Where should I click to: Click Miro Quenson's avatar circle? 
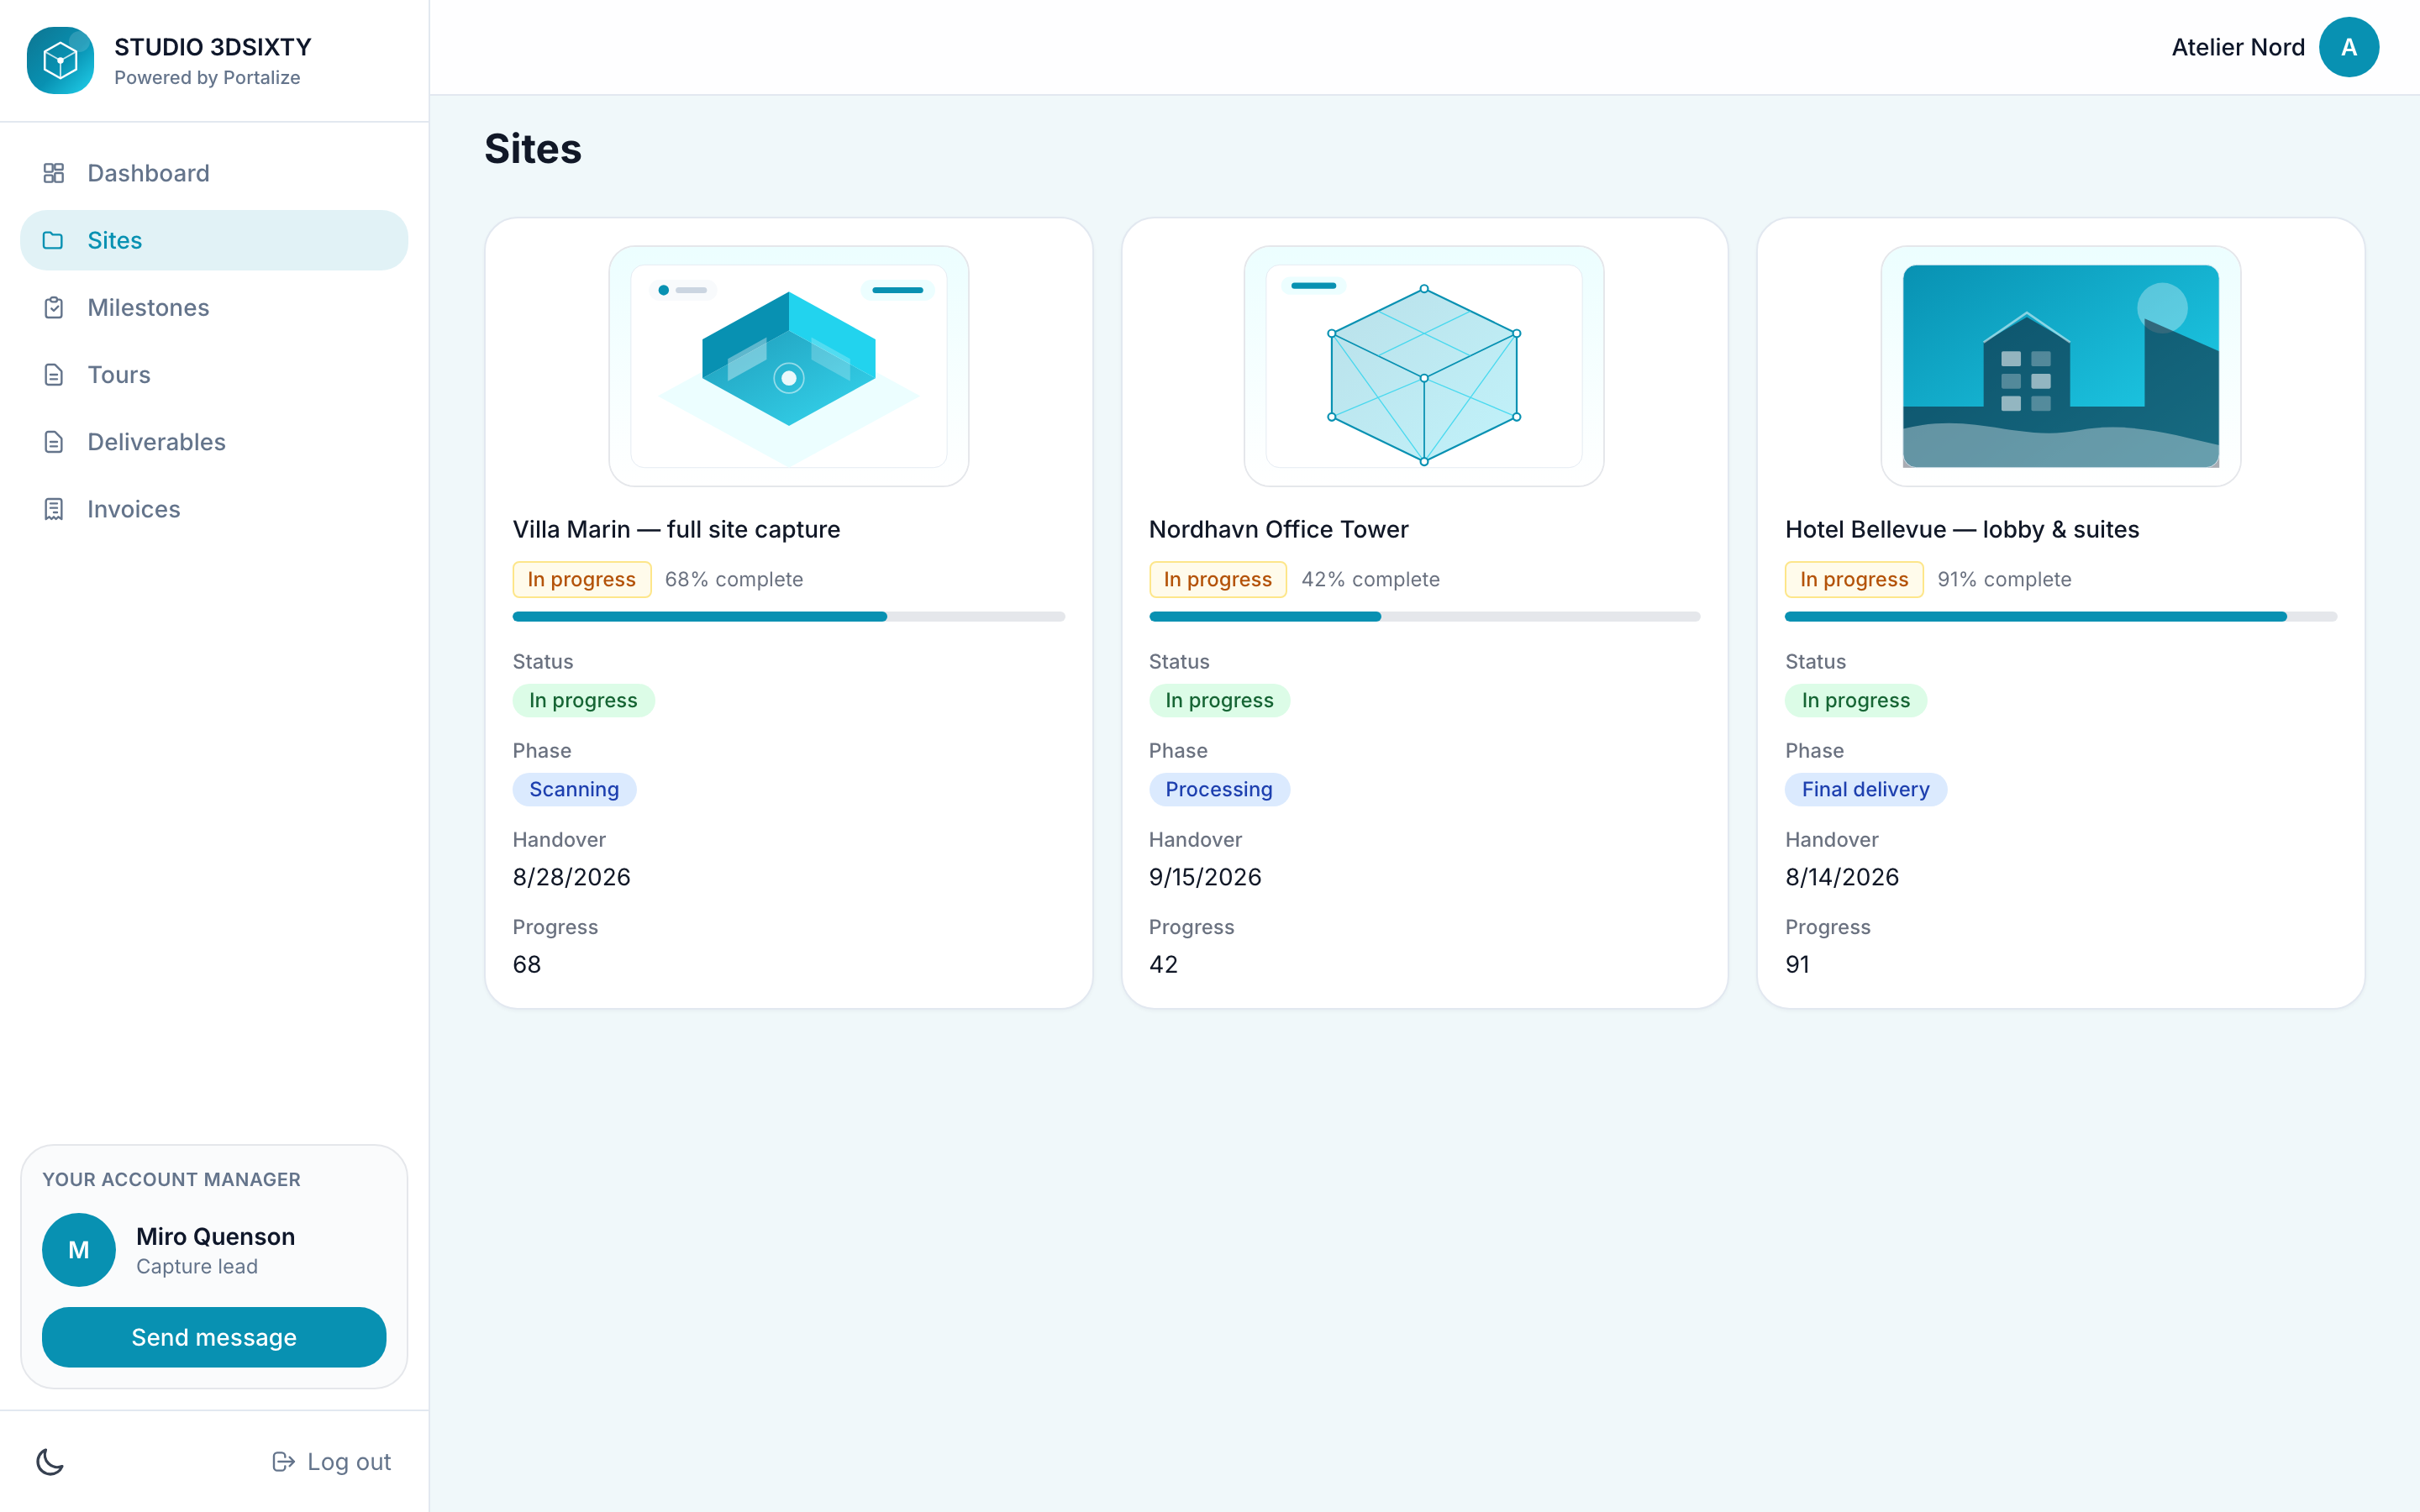point(79,1249)
